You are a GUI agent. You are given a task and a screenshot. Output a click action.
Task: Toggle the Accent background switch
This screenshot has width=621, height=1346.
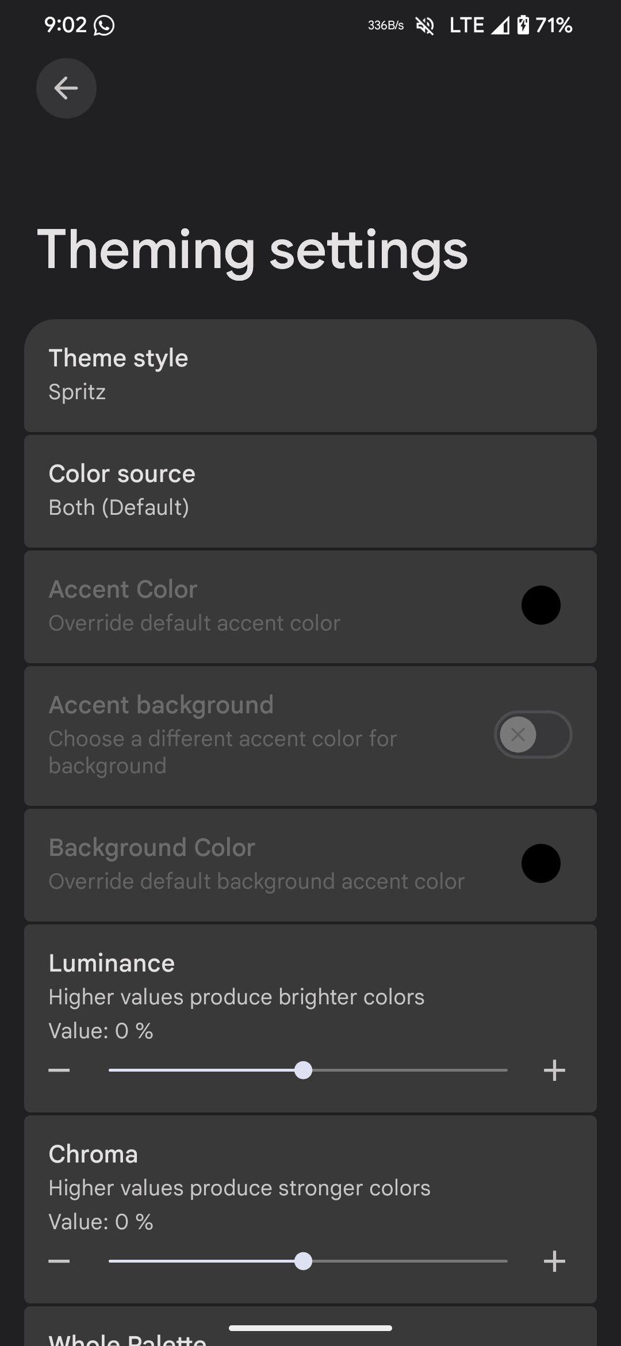tap(532, 735)
